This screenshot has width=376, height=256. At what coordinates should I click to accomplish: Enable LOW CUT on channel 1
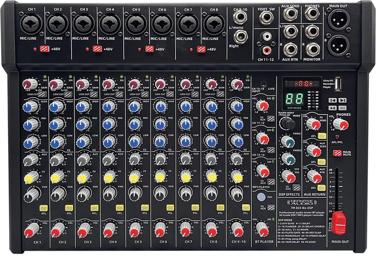(43, 94)
